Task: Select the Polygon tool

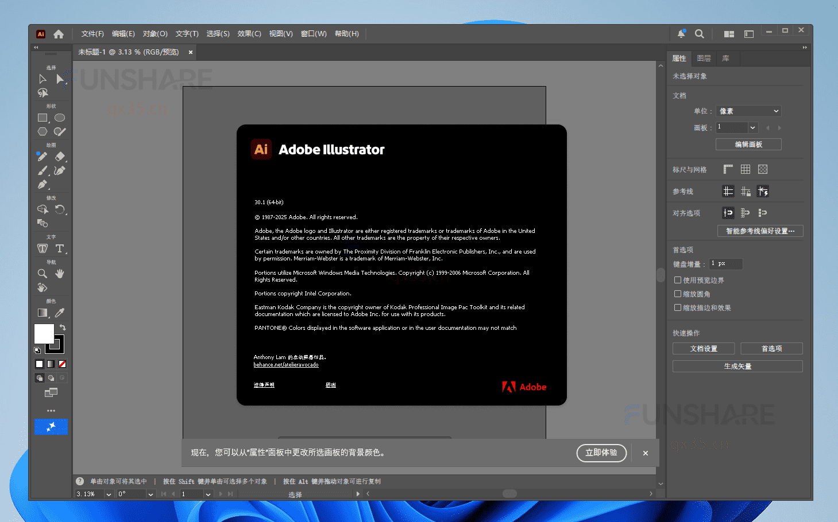Action: pyautogui.click(x=43, y=131)
